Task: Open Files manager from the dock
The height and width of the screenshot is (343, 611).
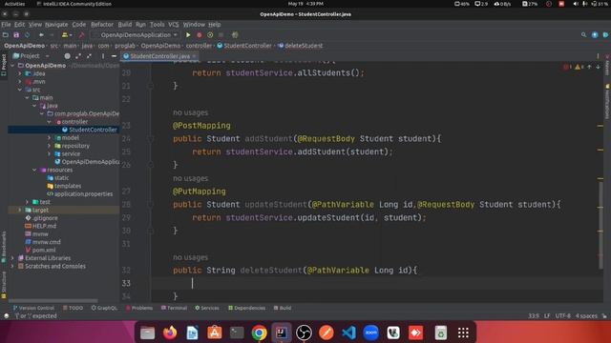Action: (x=147, y=333)
